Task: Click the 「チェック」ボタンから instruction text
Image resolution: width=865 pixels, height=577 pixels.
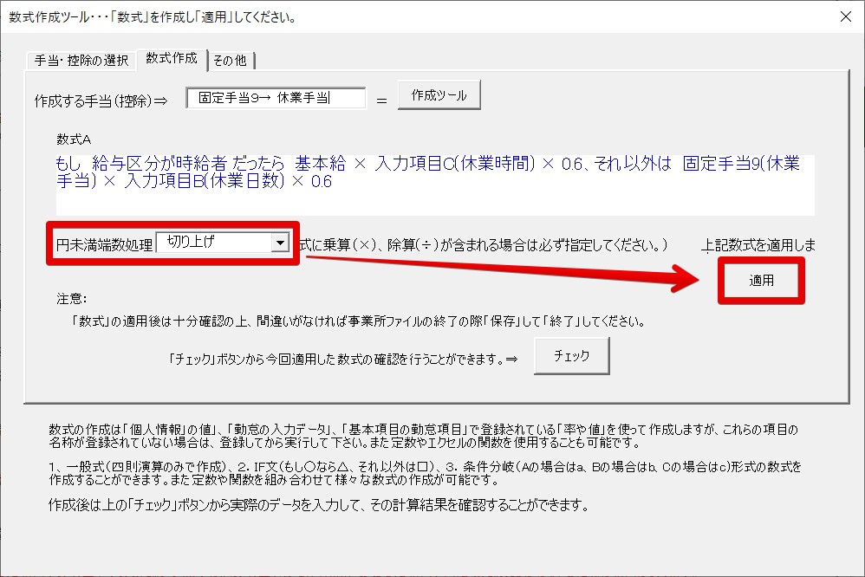Action: (x=344, y=357)
